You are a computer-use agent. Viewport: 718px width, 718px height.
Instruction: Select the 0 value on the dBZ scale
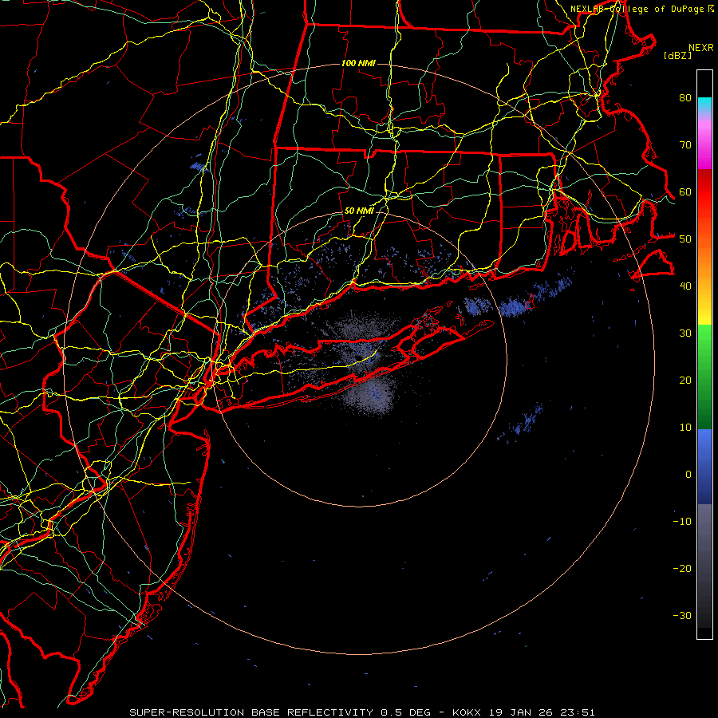(688, 475)
